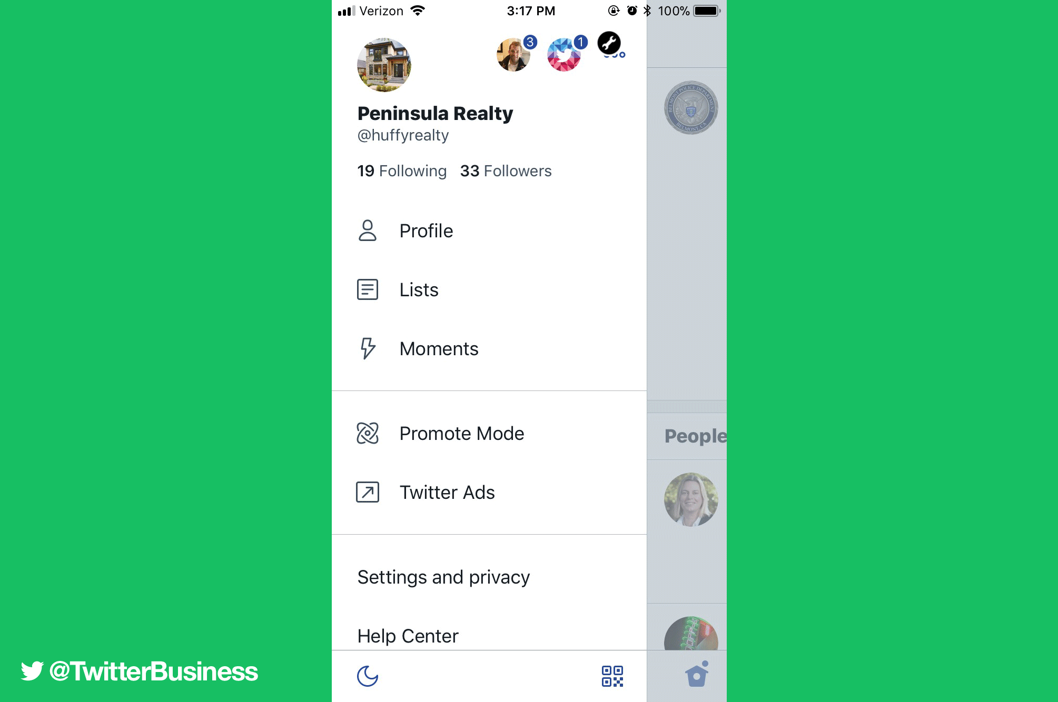
Task: Open Help Center
Action: (408, 636)
